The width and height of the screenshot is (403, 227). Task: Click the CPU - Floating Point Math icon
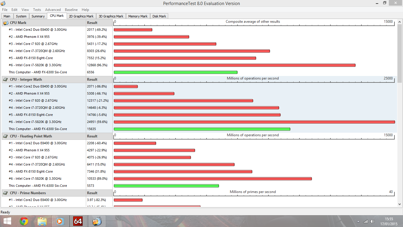[x=6, y=136]
